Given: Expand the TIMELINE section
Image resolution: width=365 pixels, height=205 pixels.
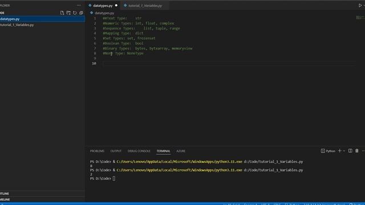Looking at the screenshot, I should click(x=42, y=199).
